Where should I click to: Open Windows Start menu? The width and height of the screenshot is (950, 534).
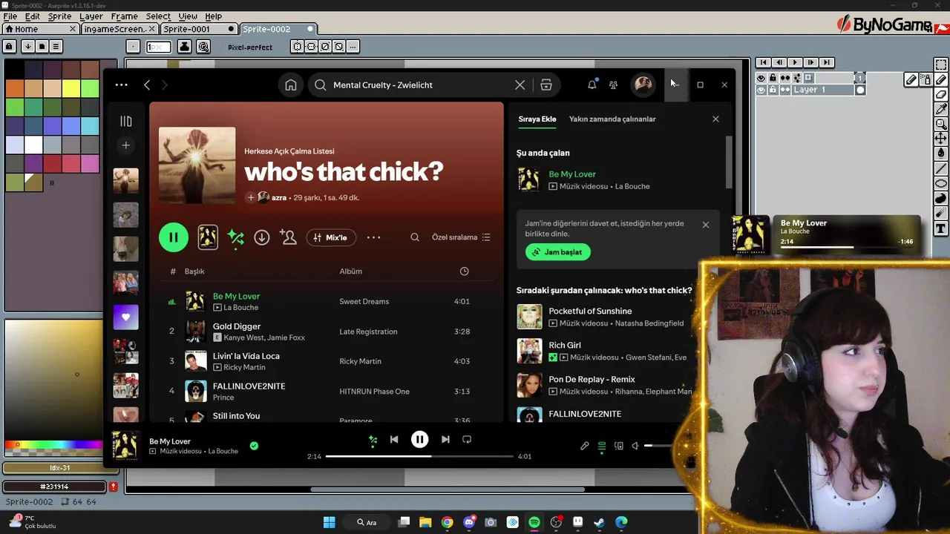[330, 522]
